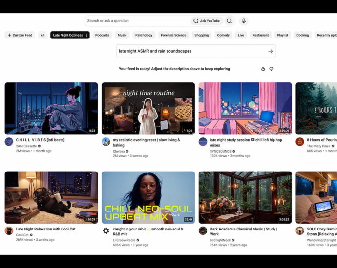
Task: Click the thumbs down feedback icon
Action: coord(271,69)
